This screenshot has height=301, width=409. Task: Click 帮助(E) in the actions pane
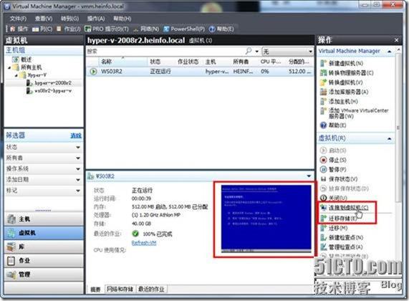tap(333, 125)
